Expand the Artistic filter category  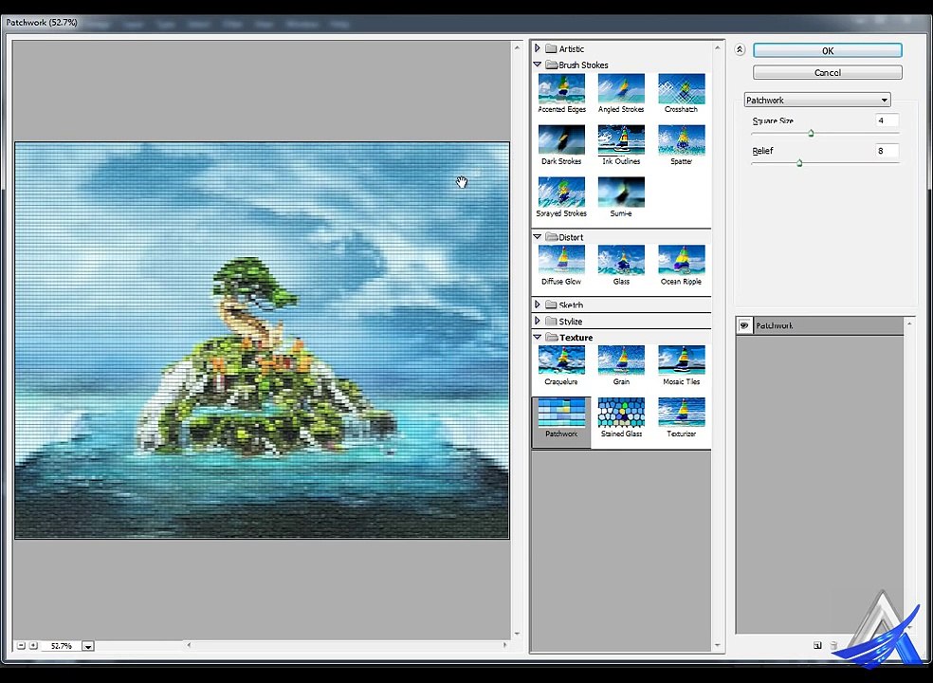[538, 48]
